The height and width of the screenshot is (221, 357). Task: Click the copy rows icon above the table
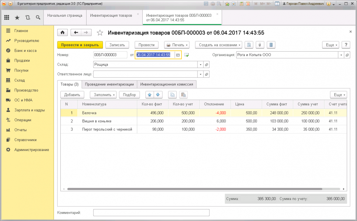(172, 95)
